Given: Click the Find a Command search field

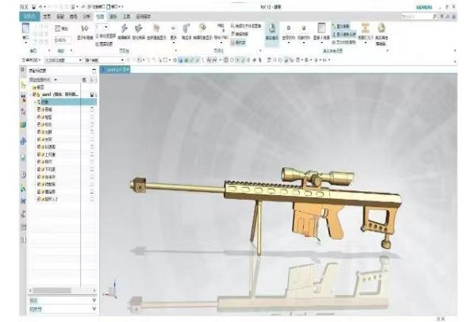Looking at the screenshot, I should [x=413, y=15].
